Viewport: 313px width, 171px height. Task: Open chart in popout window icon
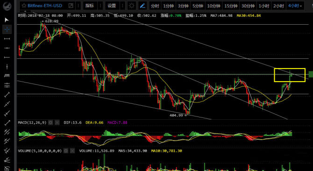click(71, 6)
